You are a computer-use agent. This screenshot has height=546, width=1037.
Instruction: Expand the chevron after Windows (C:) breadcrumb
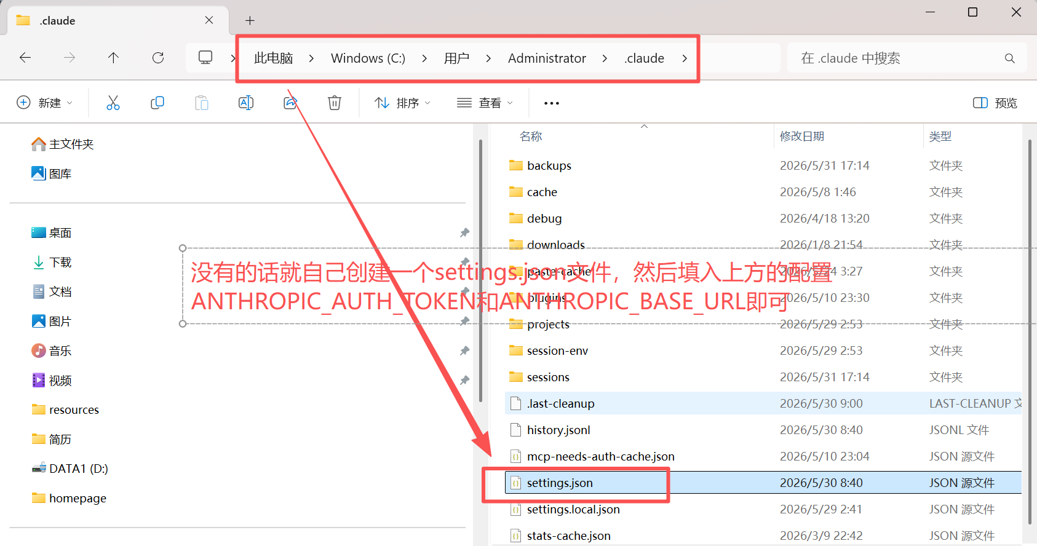(424, 58)
